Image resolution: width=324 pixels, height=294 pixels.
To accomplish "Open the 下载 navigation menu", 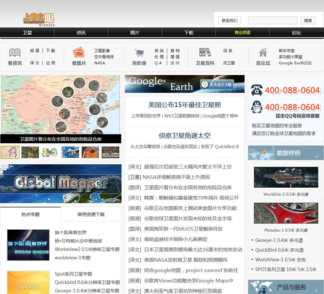I will click(189, 33).
